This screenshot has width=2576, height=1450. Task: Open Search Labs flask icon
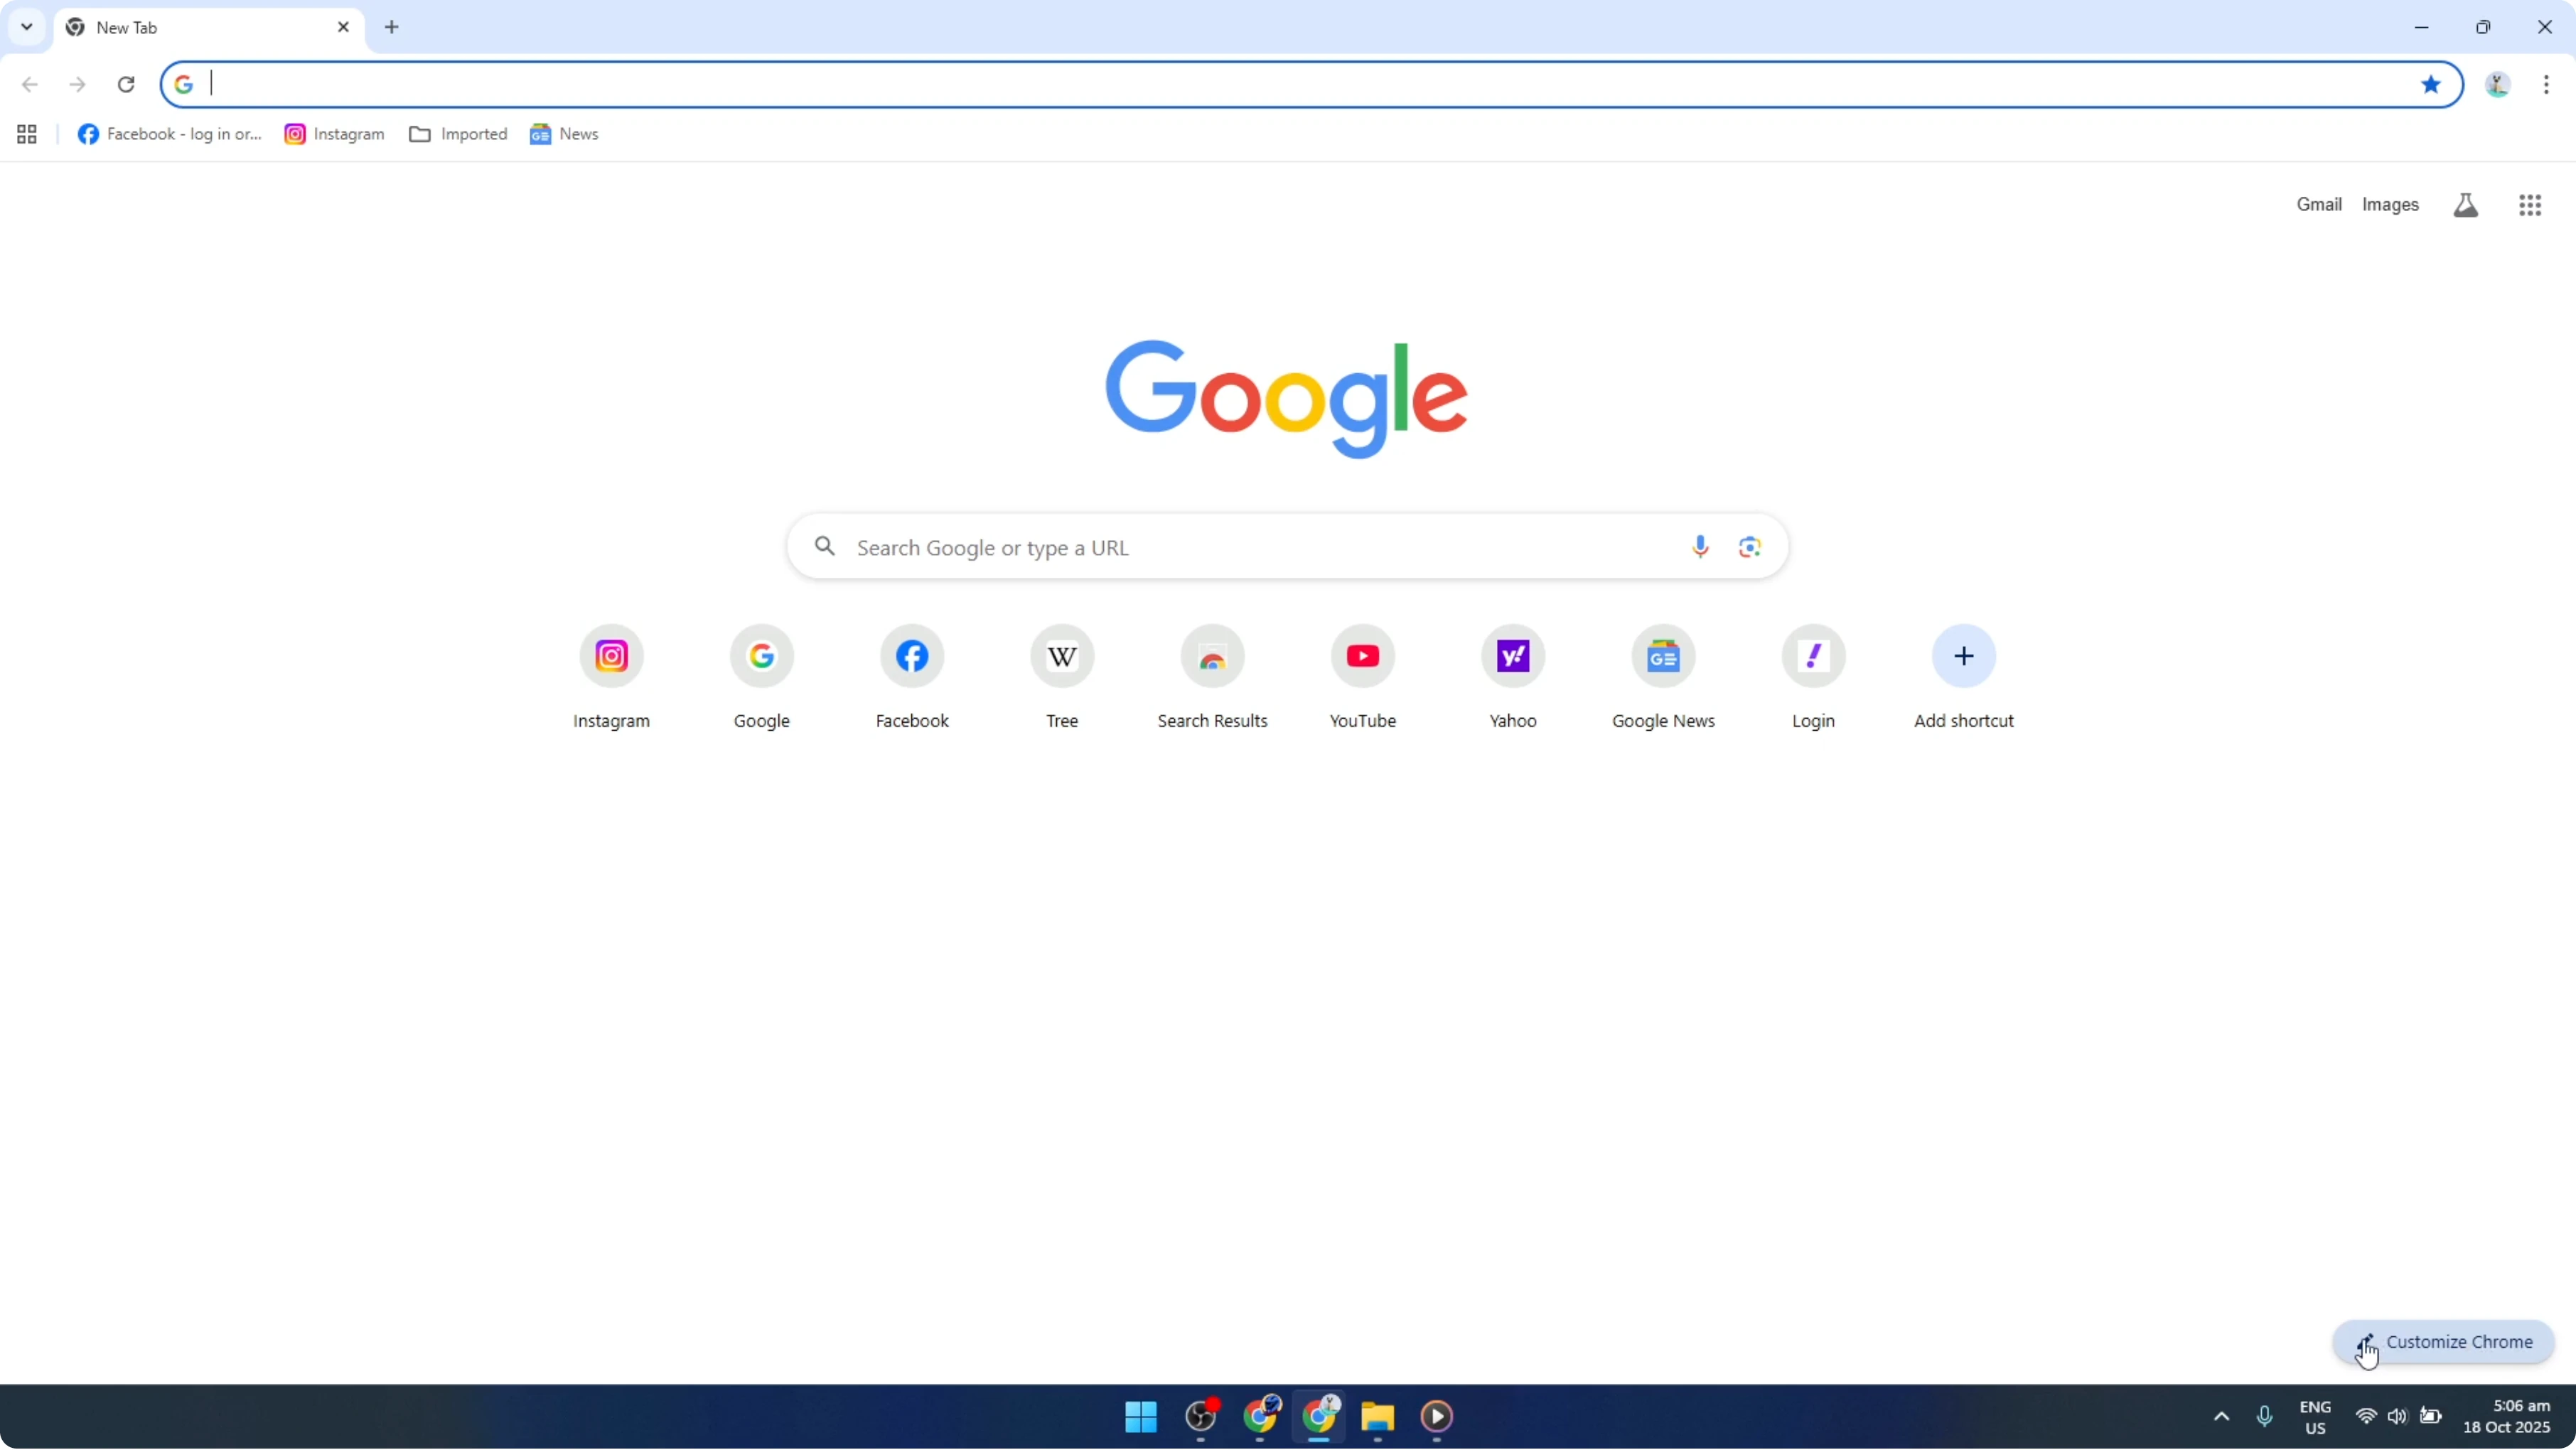(2466, 205)
